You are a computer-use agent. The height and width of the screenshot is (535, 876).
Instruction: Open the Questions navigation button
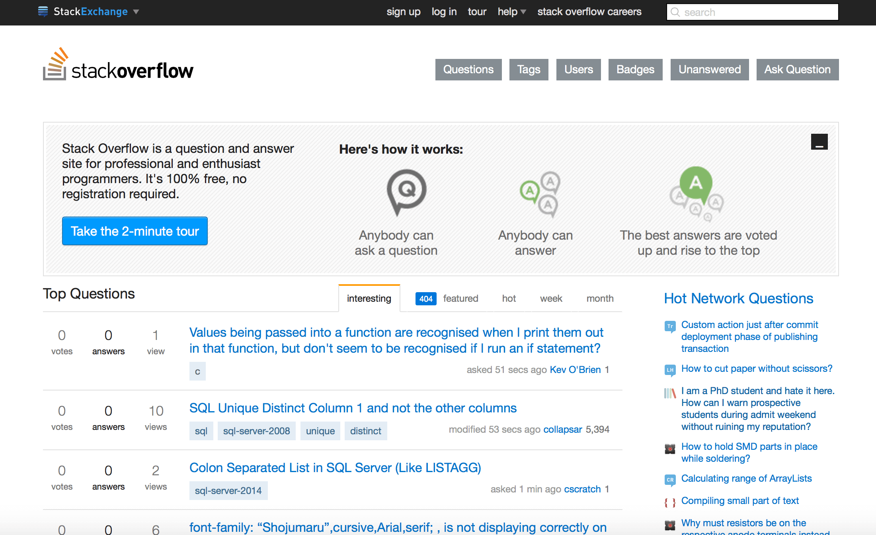click(x=468, y=70)
